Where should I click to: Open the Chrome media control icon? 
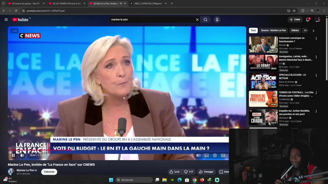tap(312, 11)
